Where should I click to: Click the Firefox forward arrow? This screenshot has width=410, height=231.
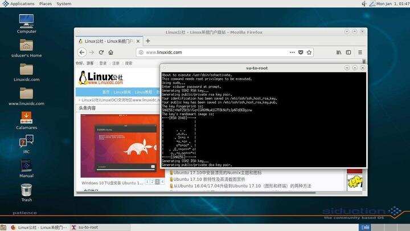click(x=91, y=52)
